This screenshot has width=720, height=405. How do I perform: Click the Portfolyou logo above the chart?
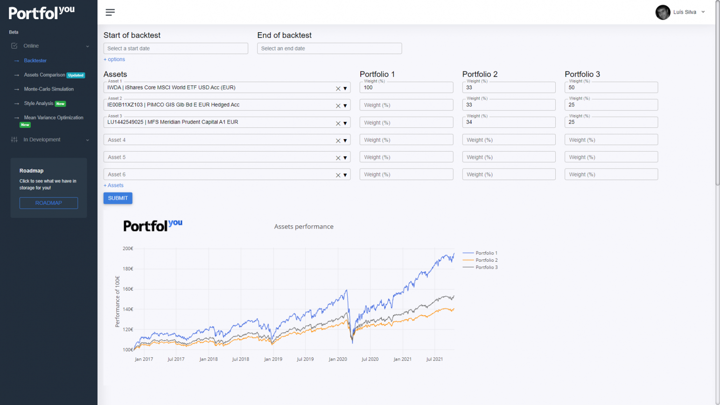(153, 225)
